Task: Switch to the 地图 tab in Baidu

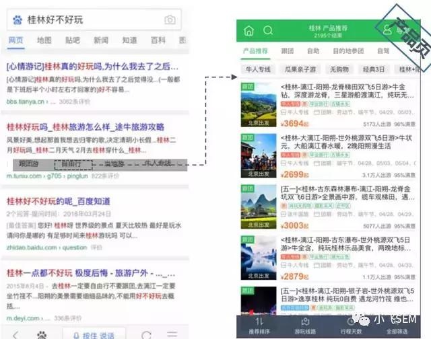Action: tap(44, 40)
